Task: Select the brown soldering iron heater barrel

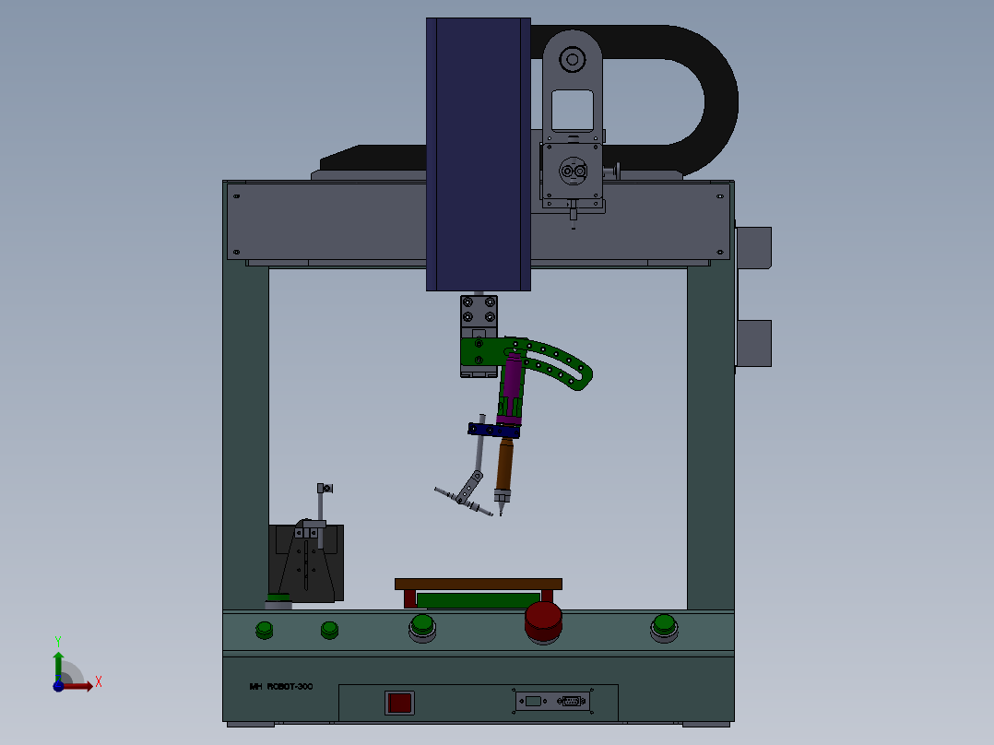Action: (504, 465)
